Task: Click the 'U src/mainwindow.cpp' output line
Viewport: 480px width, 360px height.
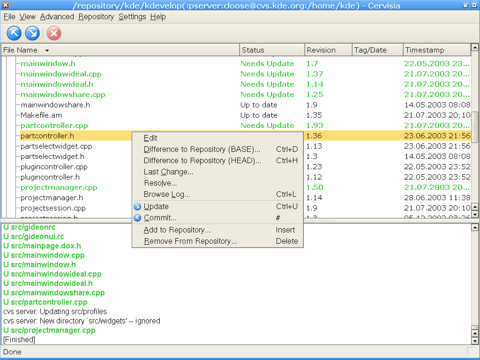Action: point(44,255)
